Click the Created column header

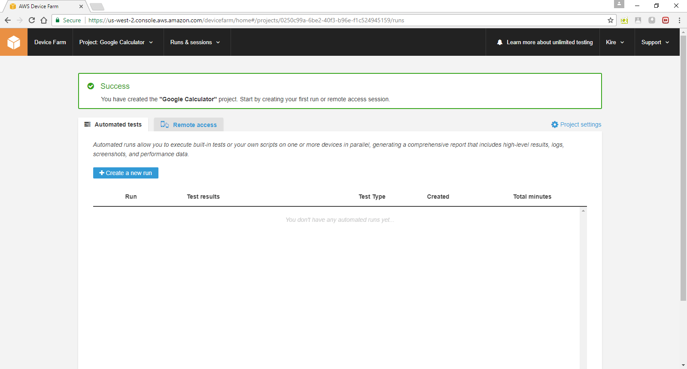[438, 197]
